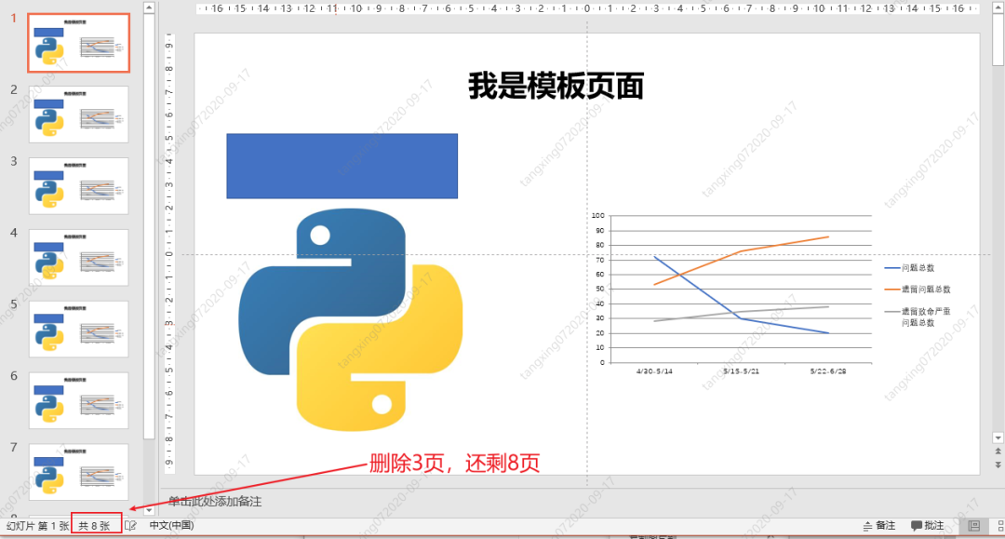This screenshot has width=1005, height=539.
Task: Open the spell check icon in status bar
Action: point(131,526)
